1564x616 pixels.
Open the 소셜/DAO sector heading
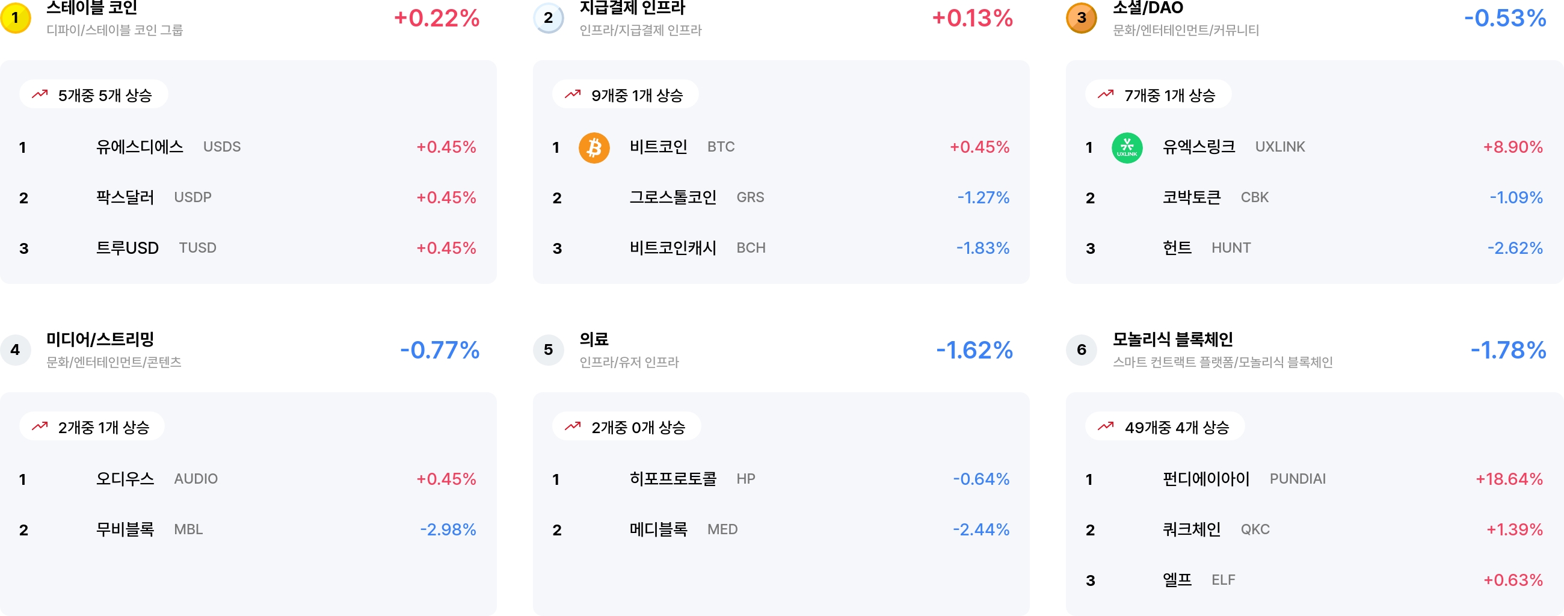[1148, 8]
